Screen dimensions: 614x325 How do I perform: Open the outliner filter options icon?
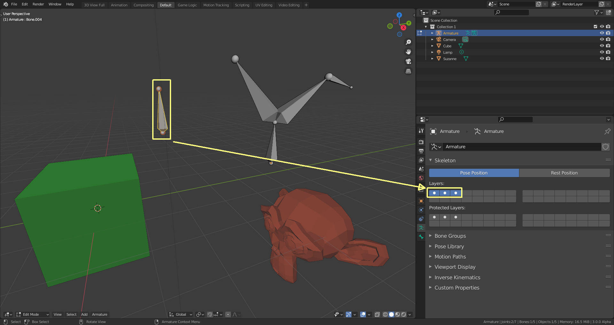point(597,12)
